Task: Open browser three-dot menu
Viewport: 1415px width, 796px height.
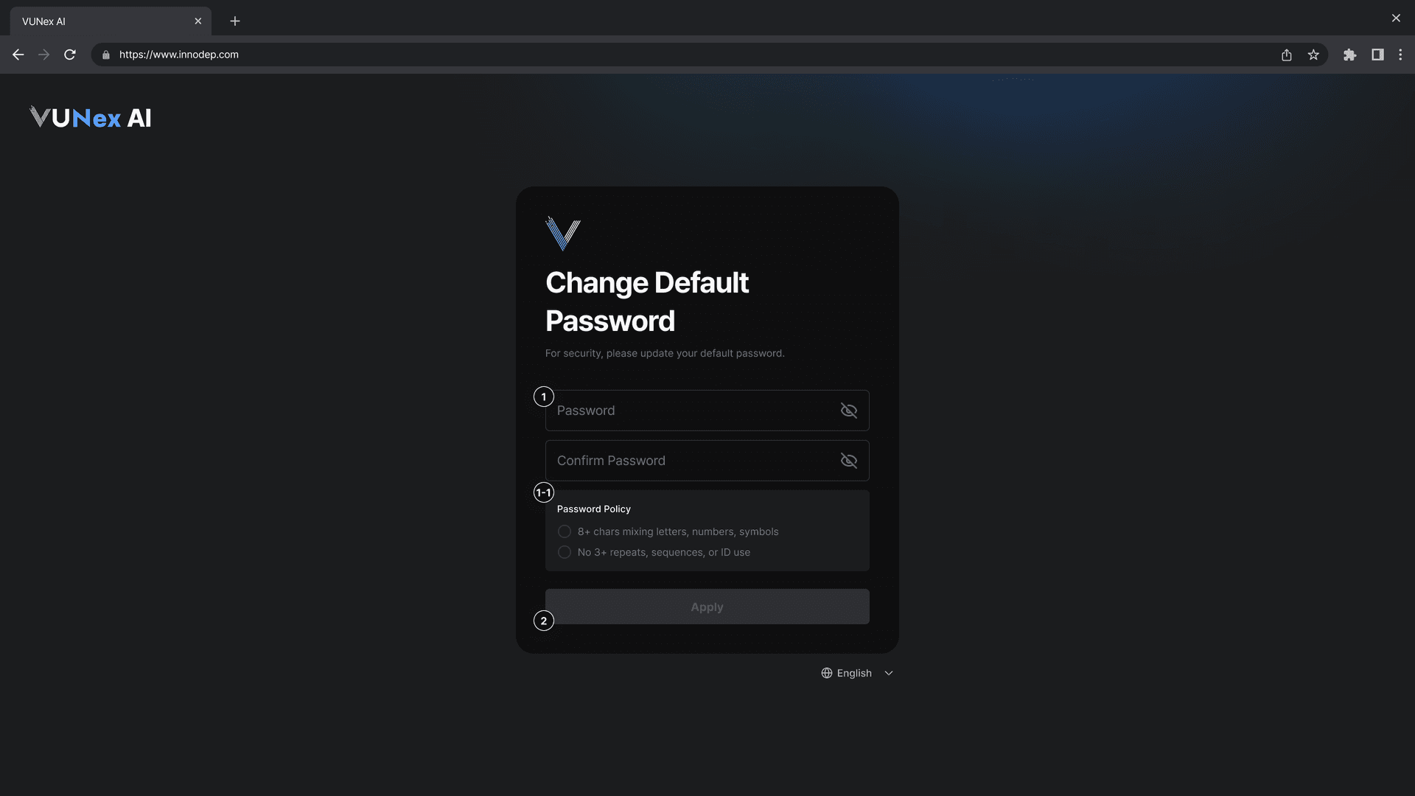Action: (1400, 55)
